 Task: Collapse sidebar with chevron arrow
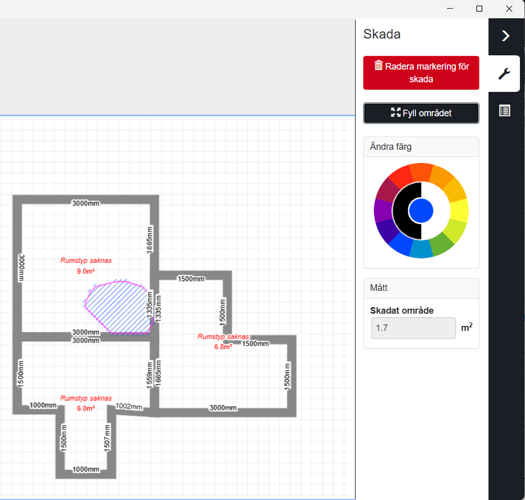505,36
